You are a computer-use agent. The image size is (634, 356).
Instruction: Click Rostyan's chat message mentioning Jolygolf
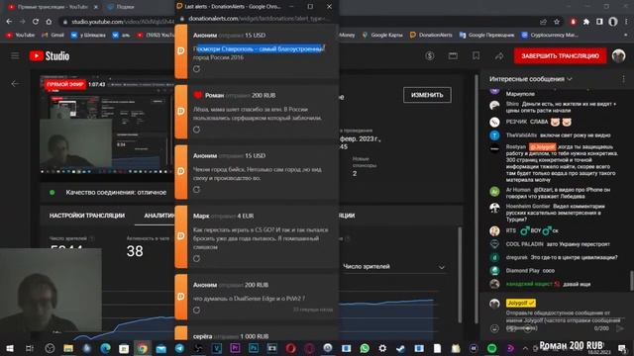point(562,163)
